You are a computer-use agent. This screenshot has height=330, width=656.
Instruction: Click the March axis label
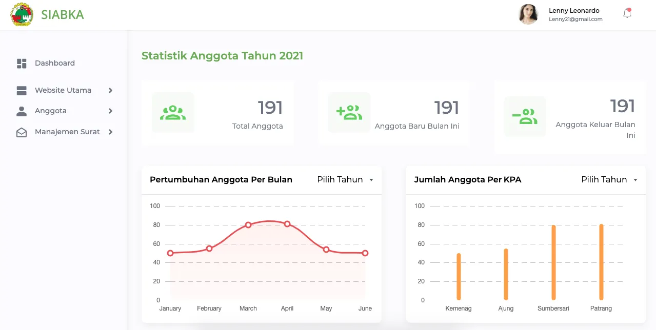[x=248, y=308]
